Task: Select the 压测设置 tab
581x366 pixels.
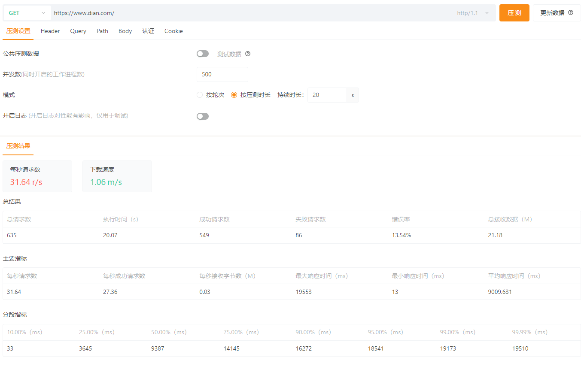Action: (18, 31)
